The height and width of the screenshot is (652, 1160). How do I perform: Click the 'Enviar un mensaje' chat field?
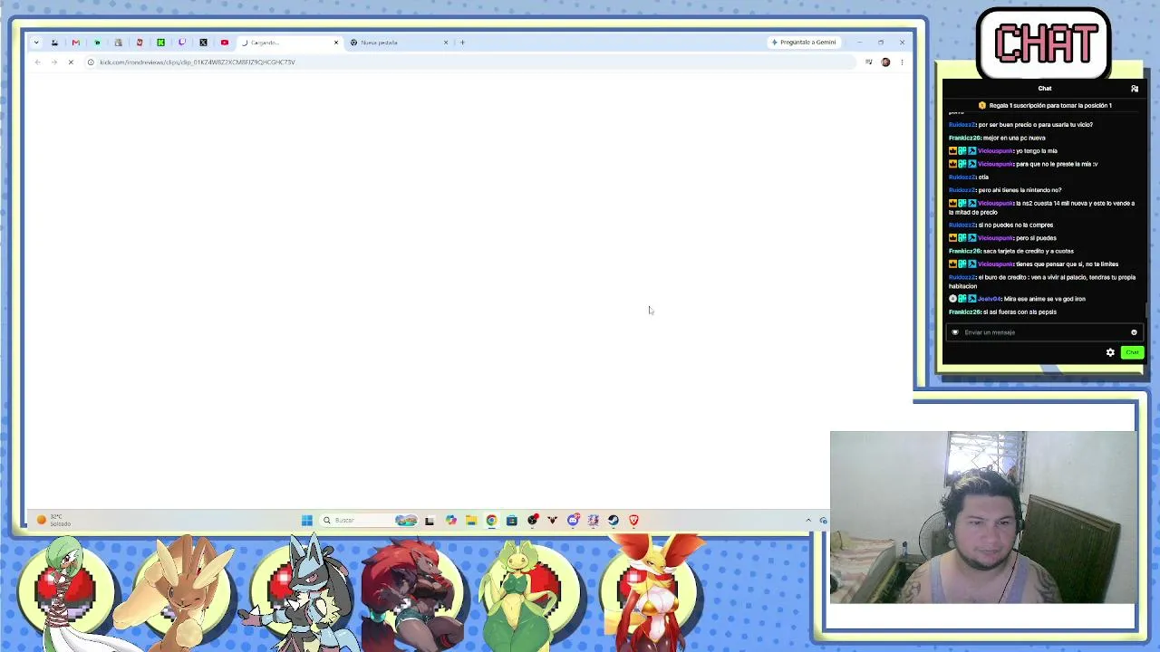tap(1044, 332)
